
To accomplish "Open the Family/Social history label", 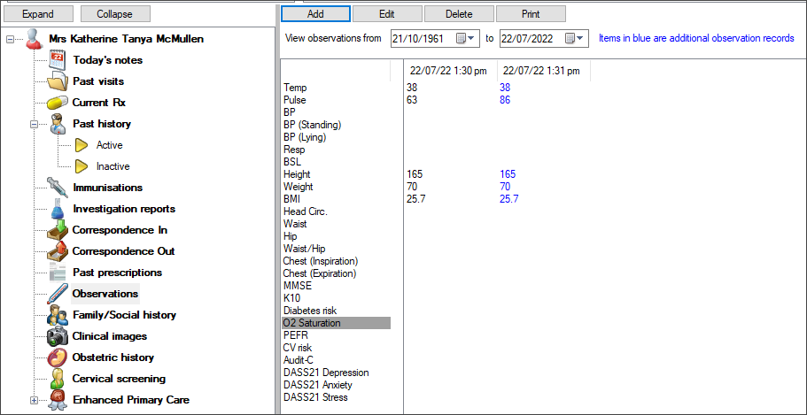I will pos(125,315).
